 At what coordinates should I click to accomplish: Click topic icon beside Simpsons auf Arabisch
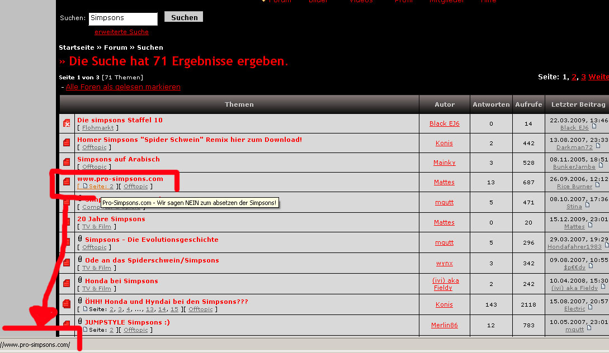point(67,162)
